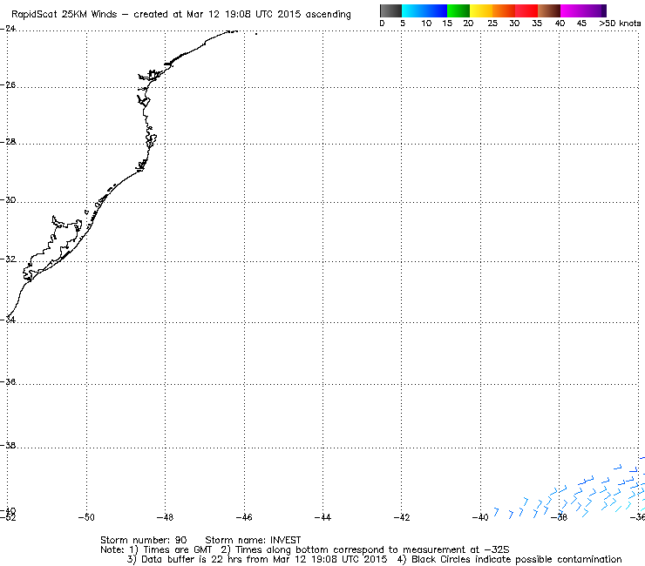Click the note mentioning measurement at -32S
The height and width of the screenshot is (566, 645).
[x=365, y=550]
